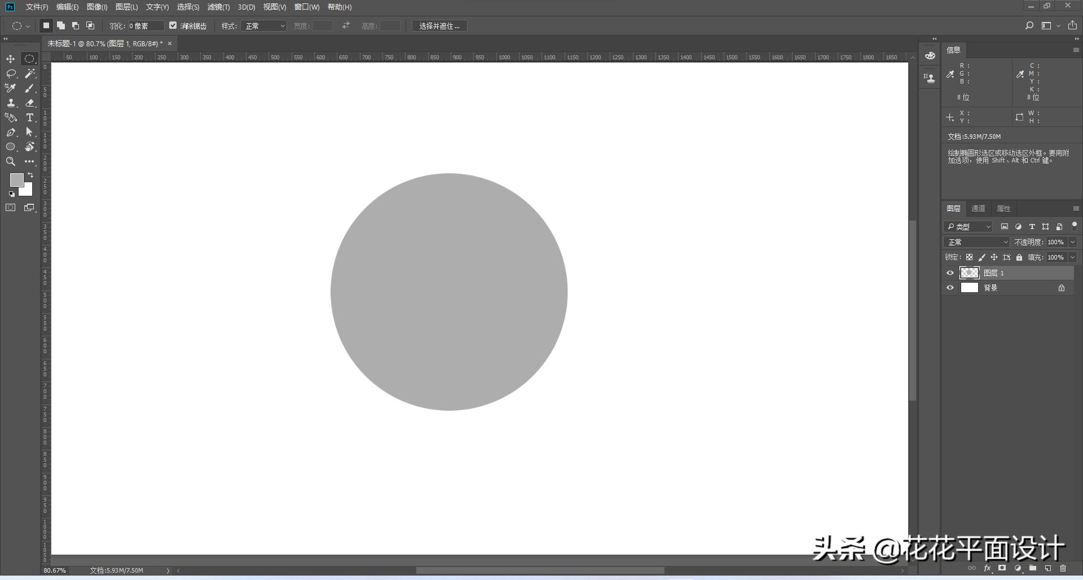Hide the 背景 layer visibility
This screenshot has width=1083, height=580.
tap(950, 288)
